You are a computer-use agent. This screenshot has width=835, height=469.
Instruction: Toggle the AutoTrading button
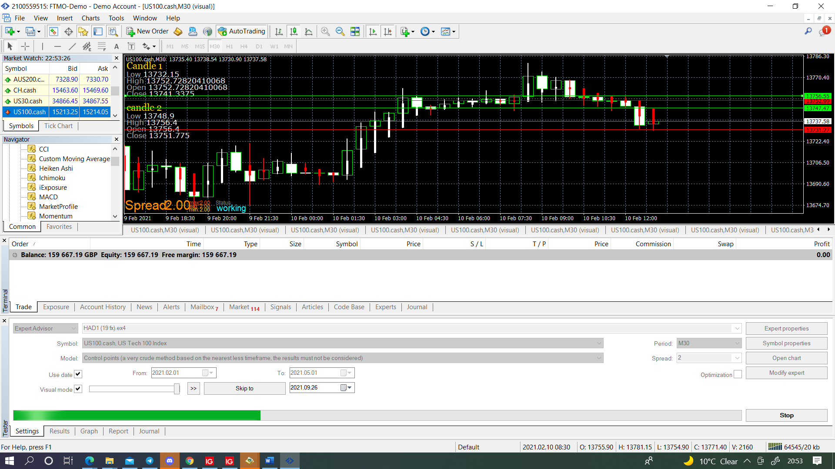[242, 31]
